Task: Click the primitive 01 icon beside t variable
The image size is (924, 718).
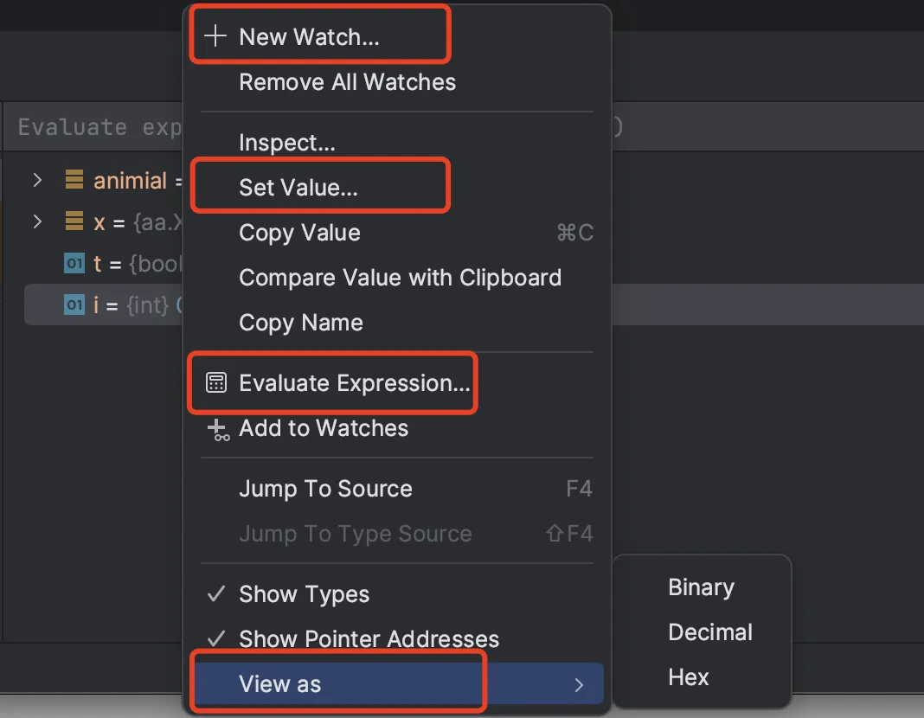Action: (74, 263)
